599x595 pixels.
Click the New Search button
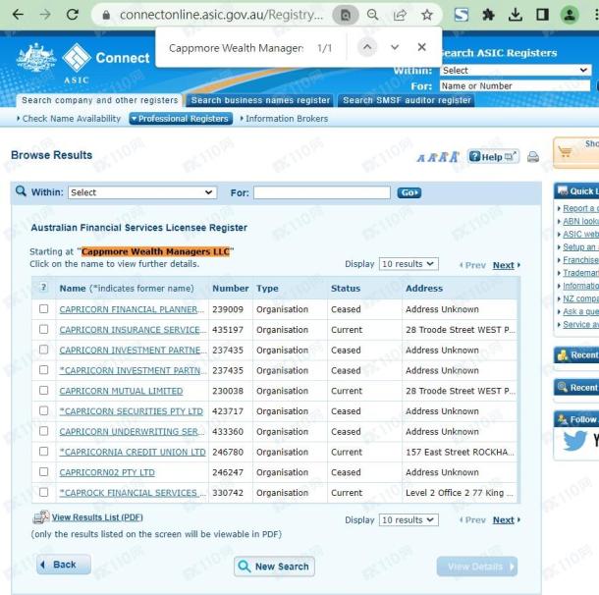(274, 566)
